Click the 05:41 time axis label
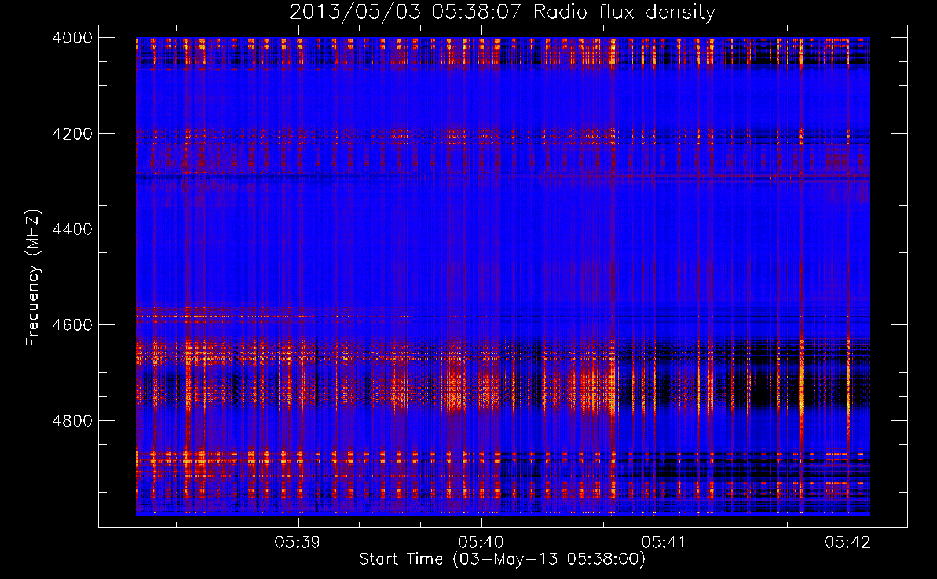The width and height of the screenshot is (937, 579). (x=664, y=542)
